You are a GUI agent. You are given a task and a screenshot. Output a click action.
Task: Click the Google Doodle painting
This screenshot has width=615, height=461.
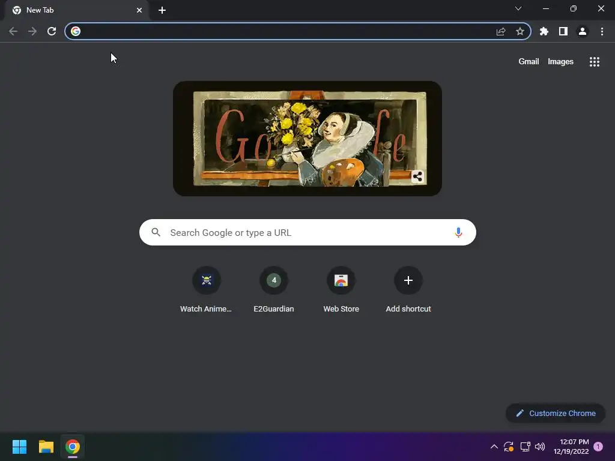[x=307, y=139]
